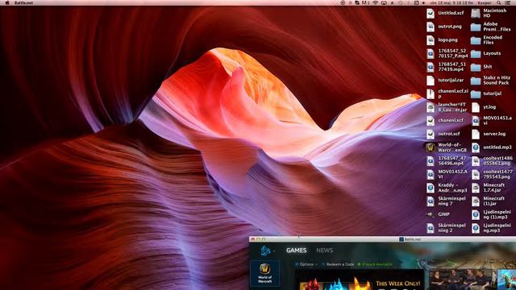Viewport: 516px width, 290px height.
Task: Click the green Present Available link
Action: pos(375,264)
